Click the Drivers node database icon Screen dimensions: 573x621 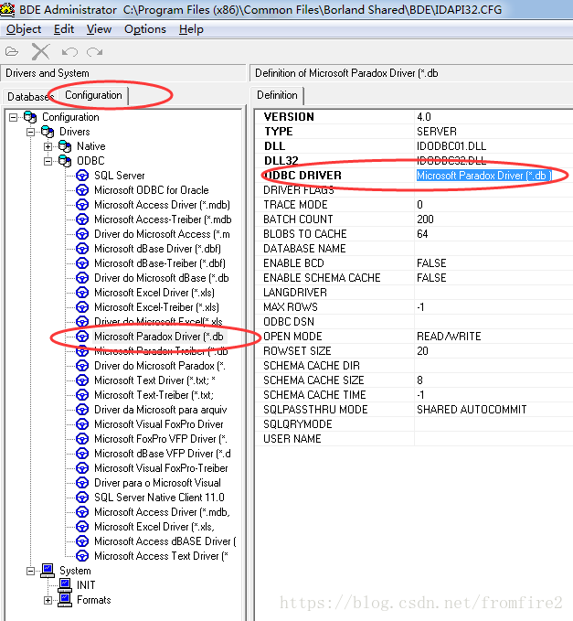tap(48, 132)
